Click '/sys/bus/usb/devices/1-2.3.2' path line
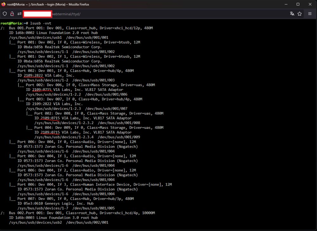Image resolution: width=317 pixels, height=231 pixels. point(87,123)
